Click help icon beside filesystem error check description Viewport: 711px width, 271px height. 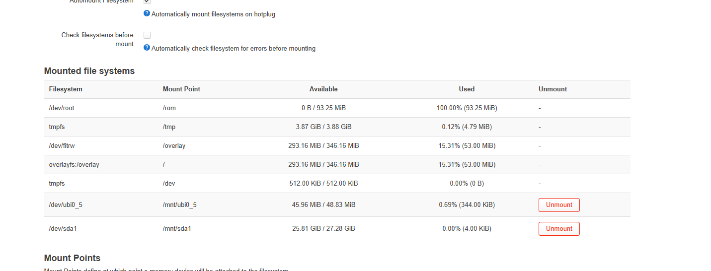pyautogui.click(x=147, y=48)
